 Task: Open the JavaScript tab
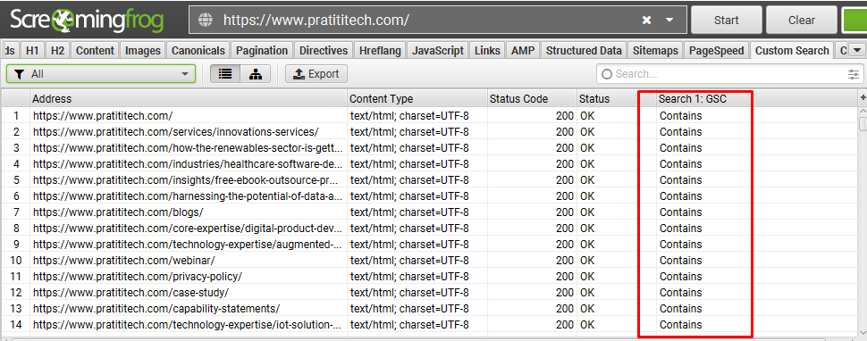[x=438, y=51]
